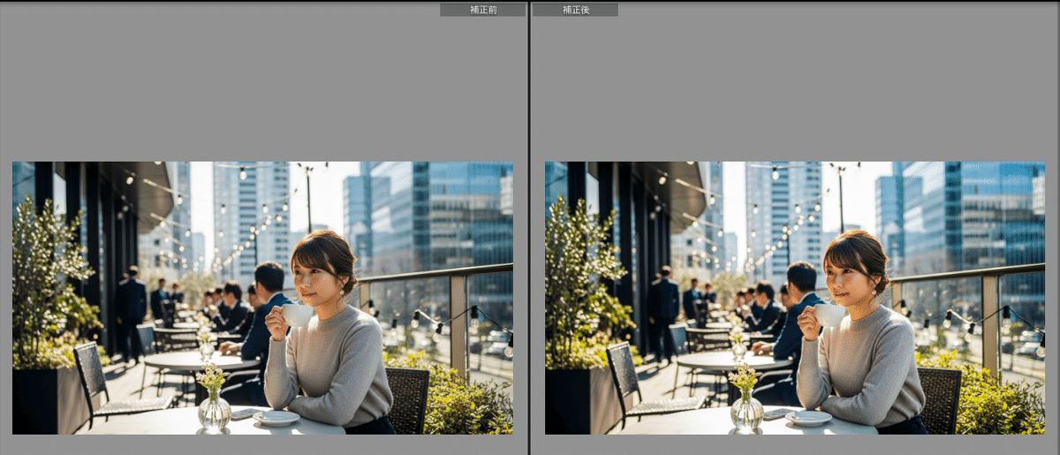Click the vertical divider between the panes
The width and height of the screenshot is (1060, 455).
[x=529, y=228]
